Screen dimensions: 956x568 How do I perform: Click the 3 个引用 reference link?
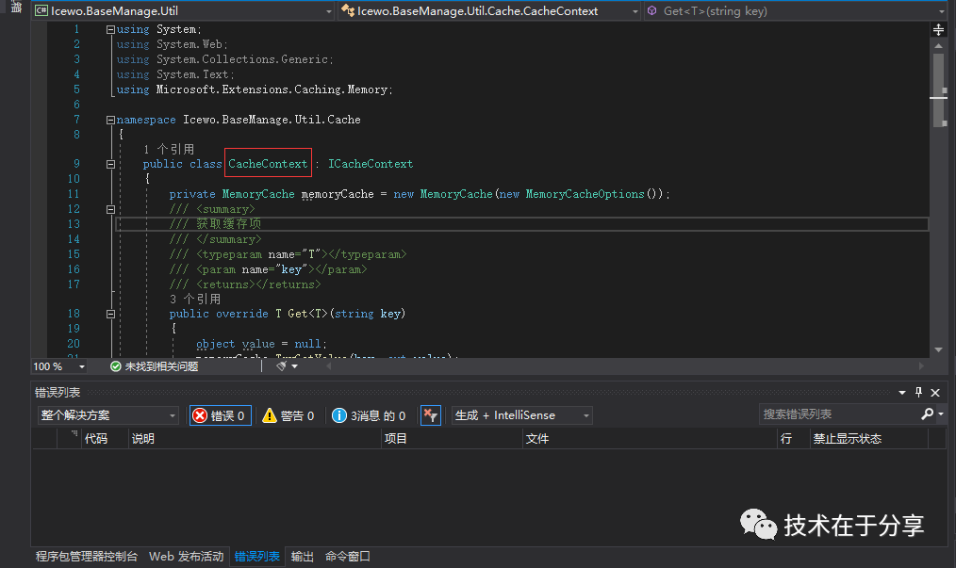[195, 300]
